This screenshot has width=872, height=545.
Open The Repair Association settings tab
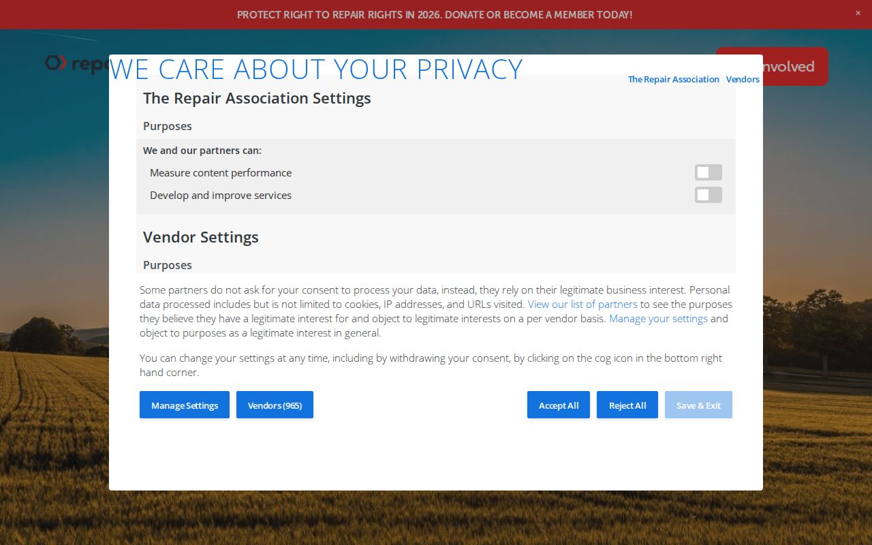click(673, 79)
